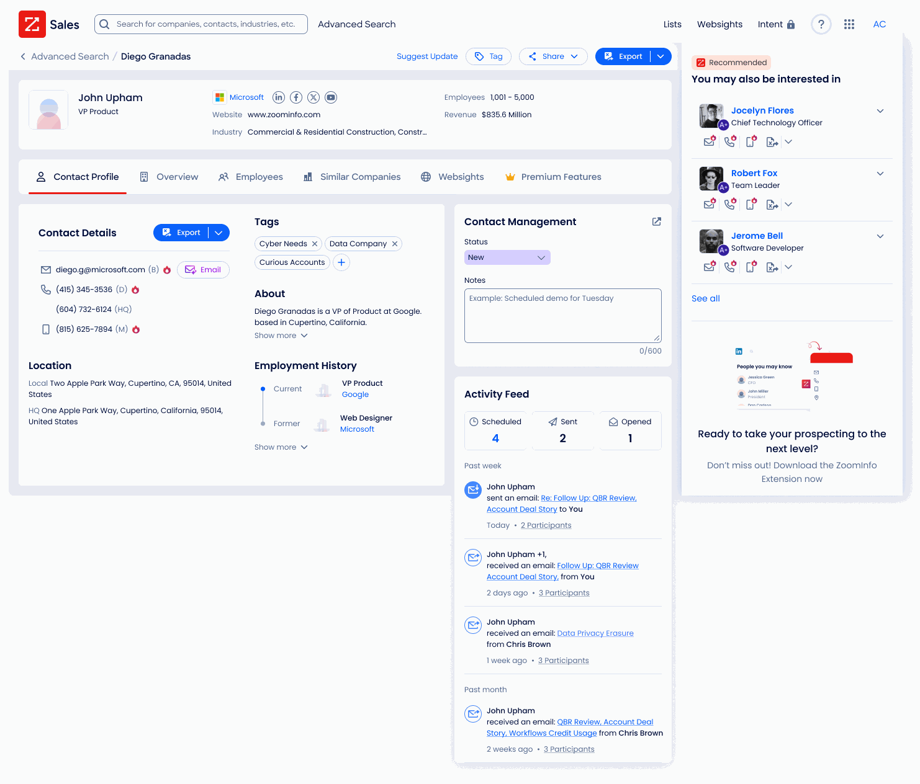Screen dimensions: 920x784
Task: Switch to the Contact Profile tab
Action: coord(78,177)
